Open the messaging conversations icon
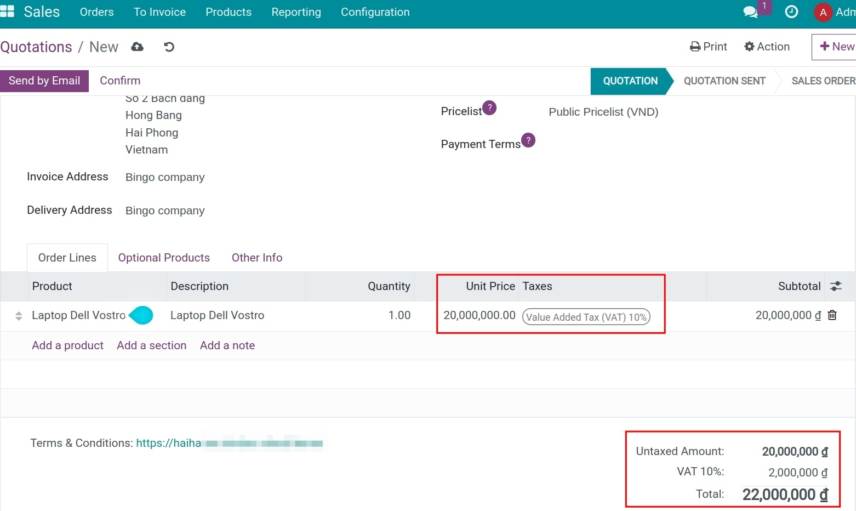This screenshot has width=856, height=511. [x=750, y=12]
